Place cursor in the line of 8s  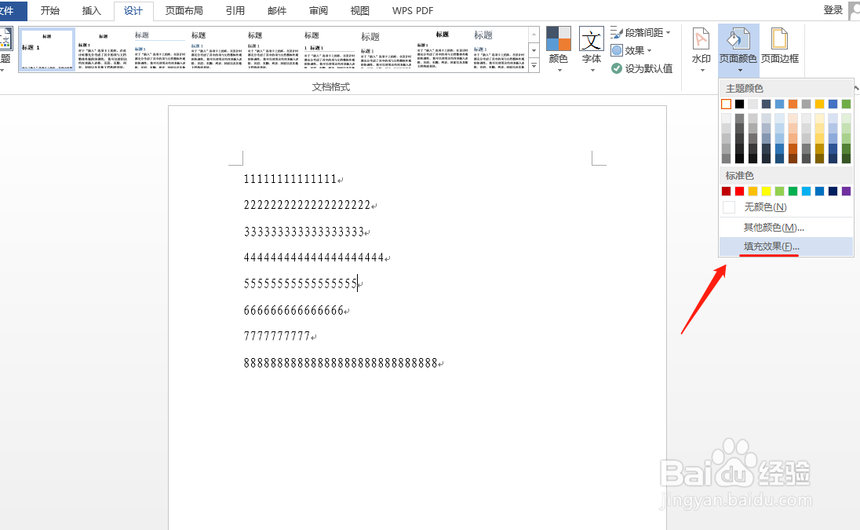(x=341, y=363)
